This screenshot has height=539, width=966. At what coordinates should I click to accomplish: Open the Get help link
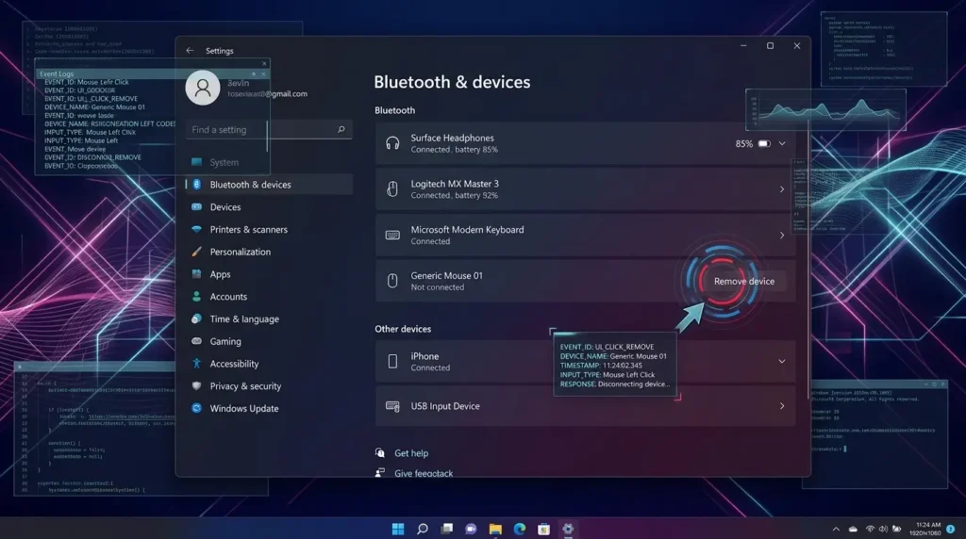(411, 453)
